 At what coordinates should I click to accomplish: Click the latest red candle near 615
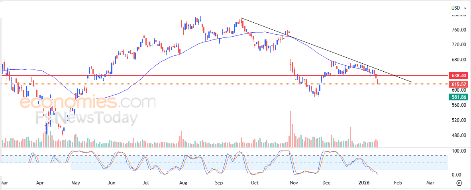coord(378,82)
